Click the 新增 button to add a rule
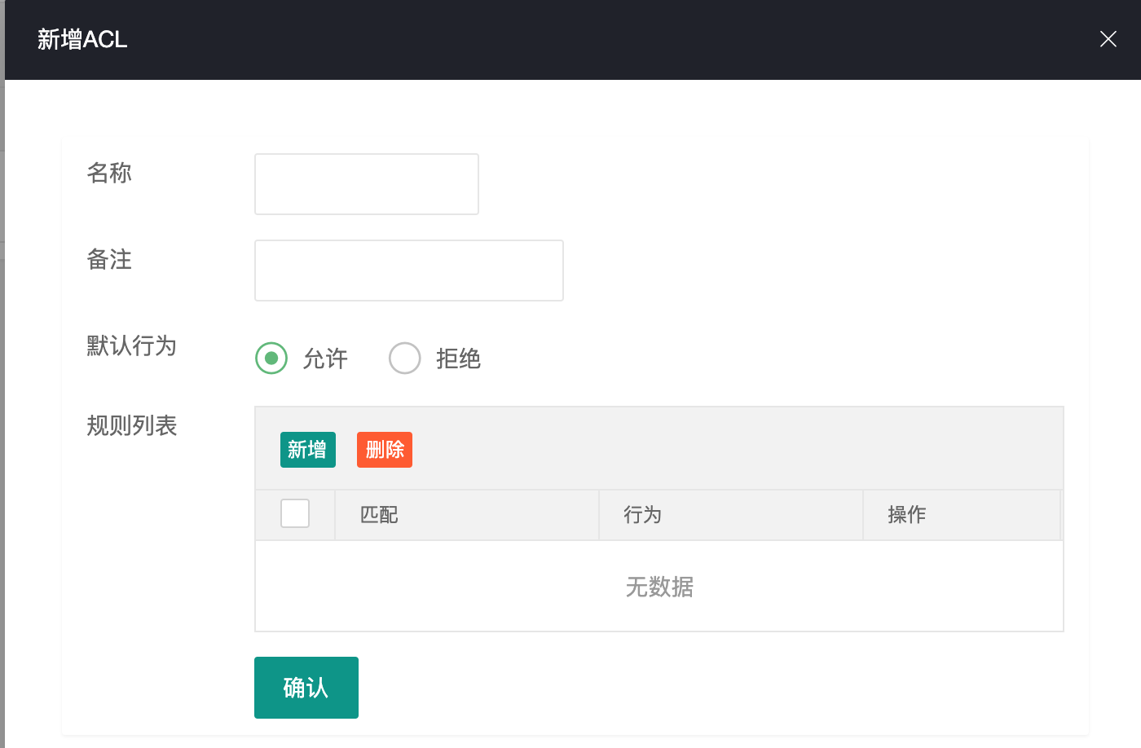Viewport: 1141px width, 748px height. pos(307,449)
